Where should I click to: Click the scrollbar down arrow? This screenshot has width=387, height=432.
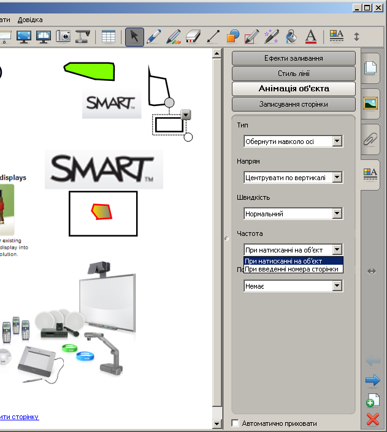click(x=217, y=423)
